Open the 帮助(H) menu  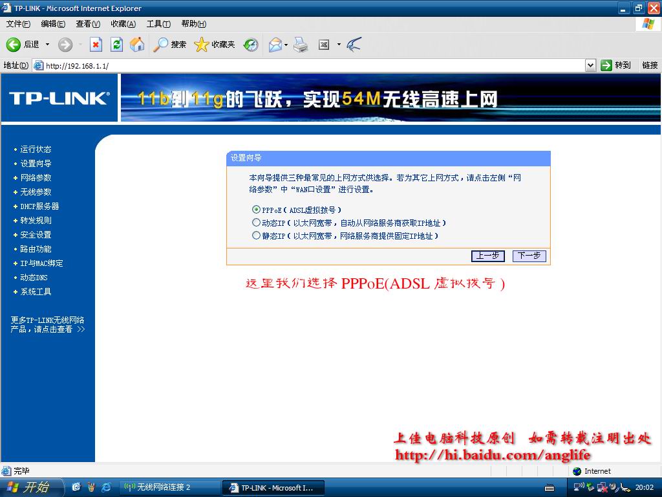click(x=194, y=24)
